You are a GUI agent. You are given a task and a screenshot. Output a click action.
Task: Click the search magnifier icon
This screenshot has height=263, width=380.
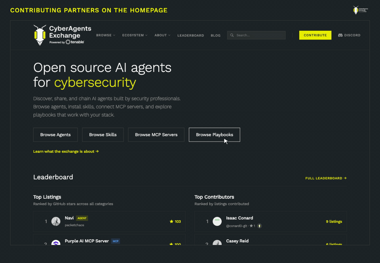(232, 35)
